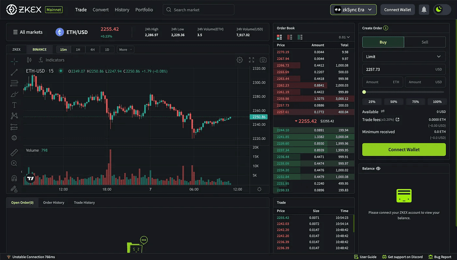Screen dimensions: 457x260
Task: Switch chart source to ZKEX
Action: point(16,50)
